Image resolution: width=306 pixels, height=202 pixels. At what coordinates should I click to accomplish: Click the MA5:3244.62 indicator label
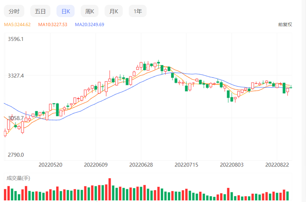click(x=17, y=24)
